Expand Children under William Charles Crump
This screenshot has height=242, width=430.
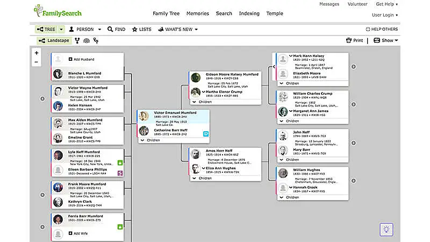[x=289, y=121]
